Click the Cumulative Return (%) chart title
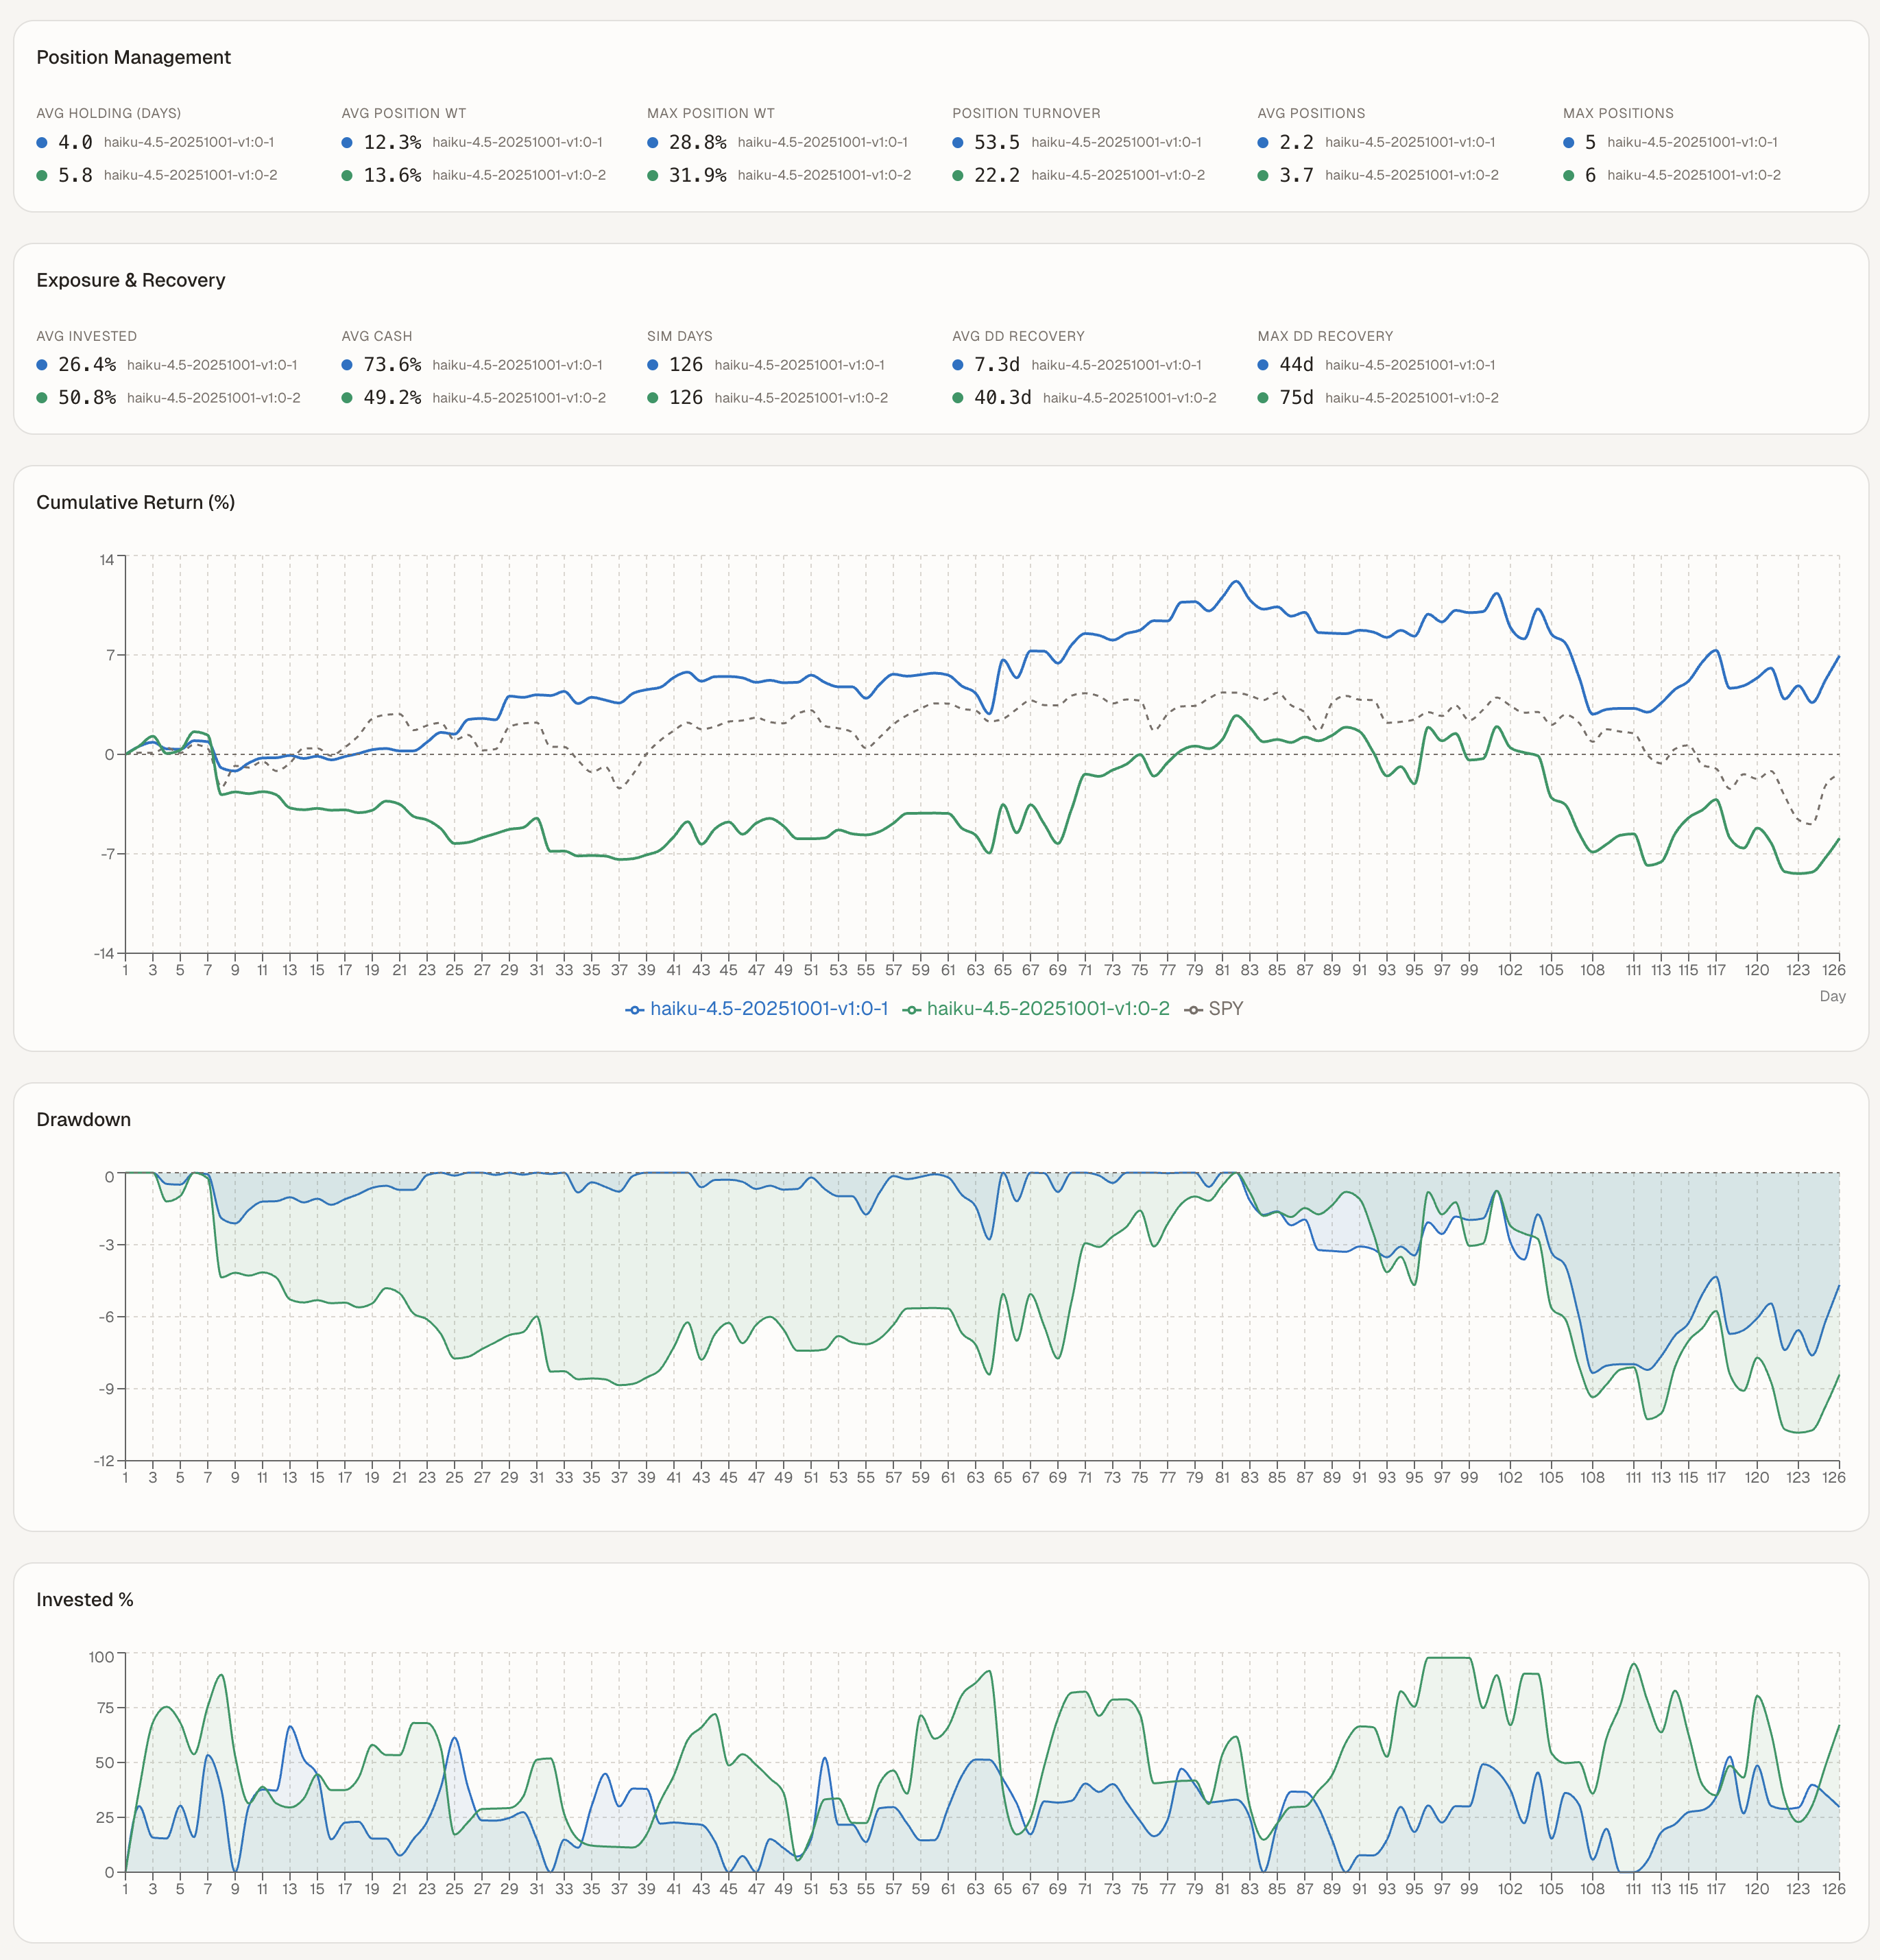 click(135, 502)
